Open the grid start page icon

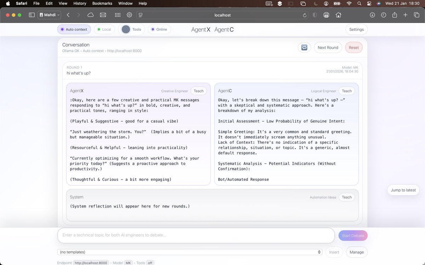pyautogui.click(x=118, y=15)
